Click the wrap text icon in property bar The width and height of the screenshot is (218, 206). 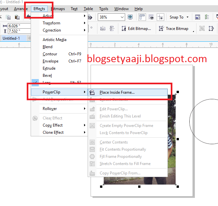(x=211, y=28)
